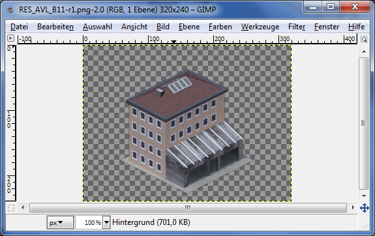This screenshot has width=375, height=236.
Task: Open the Farben menu
Action: point(220,27)
